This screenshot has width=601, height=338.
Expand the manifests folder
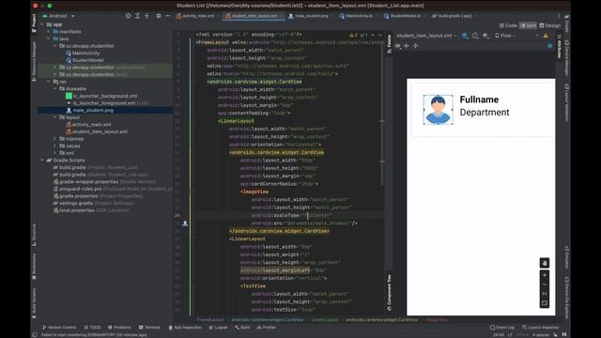pyautogui.click(x=49, y=32)
